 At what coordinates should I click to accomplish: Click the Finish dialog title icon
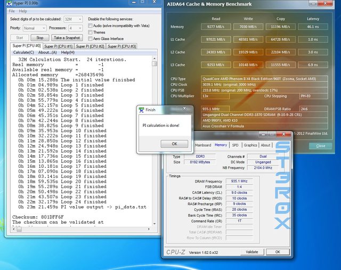(142, 110)
